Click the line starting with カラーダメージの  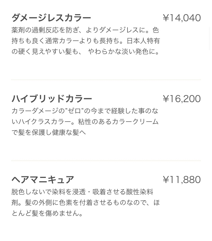click(85, 111)
